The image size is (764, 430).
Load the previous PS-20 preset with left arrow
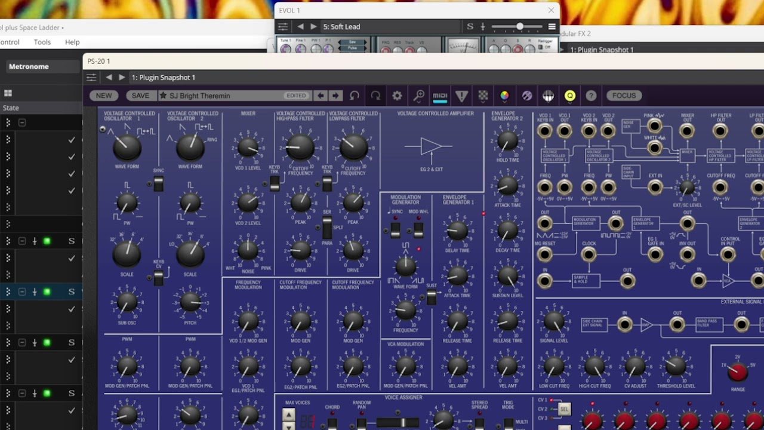pos(321,96)
